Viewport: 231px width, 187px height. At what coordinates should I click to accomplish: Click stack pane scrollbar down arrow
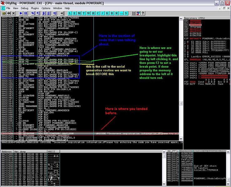(x=228, y=184)
